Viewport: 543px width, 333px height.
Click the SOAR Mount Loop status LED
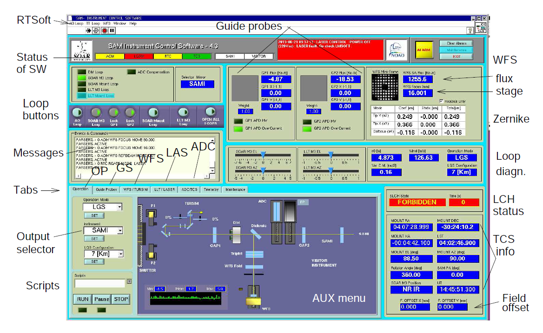click(x=82, y=84)
